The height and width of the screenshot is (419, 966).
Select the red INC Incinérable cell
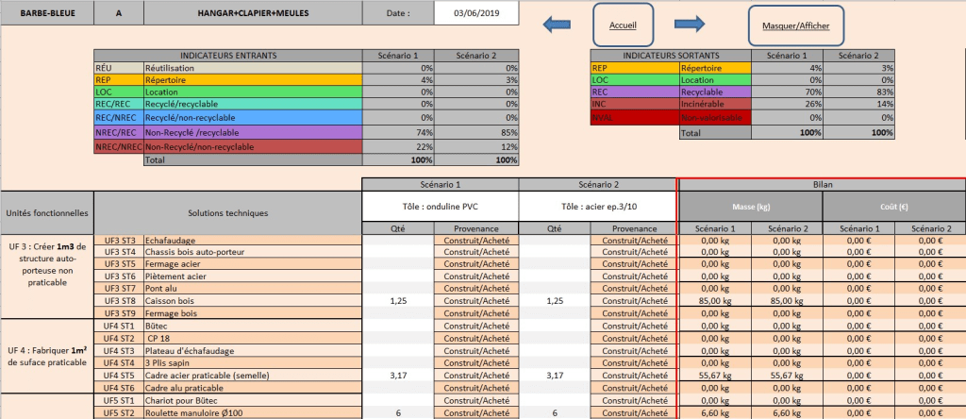(x=633, y=106)
